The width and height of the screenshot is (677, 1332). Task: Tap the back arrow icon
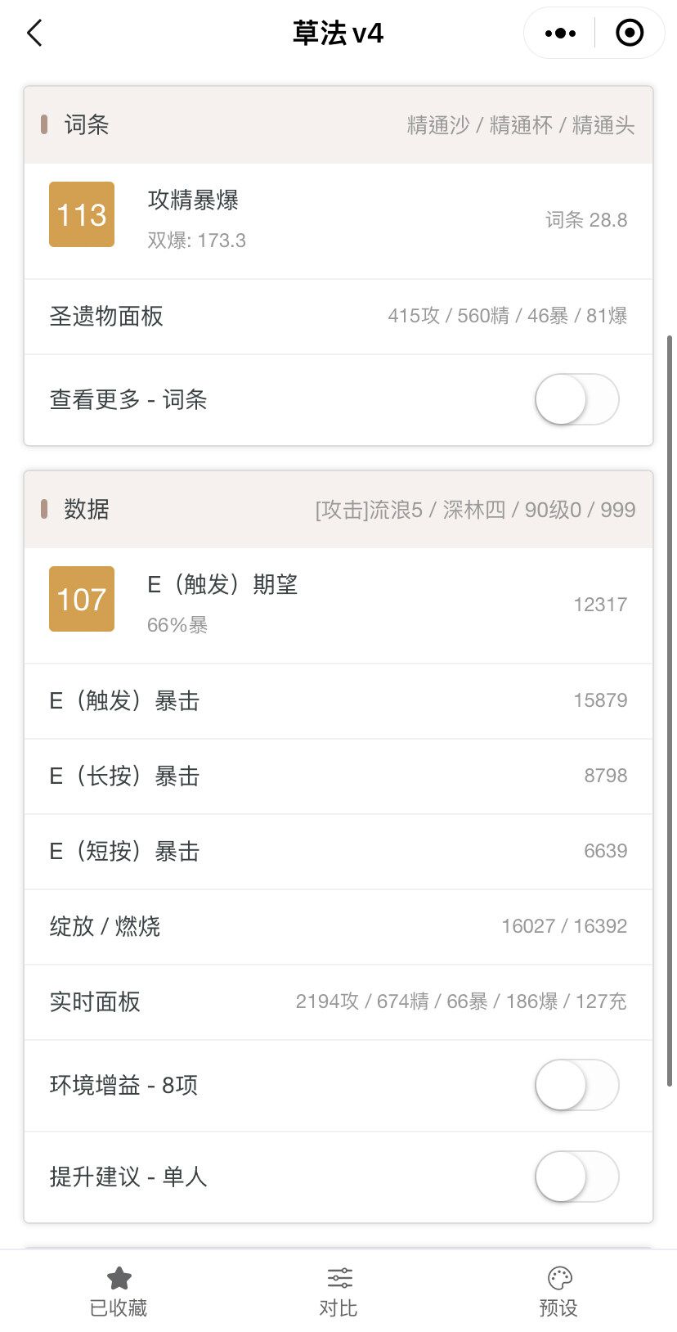click(34, 34)
